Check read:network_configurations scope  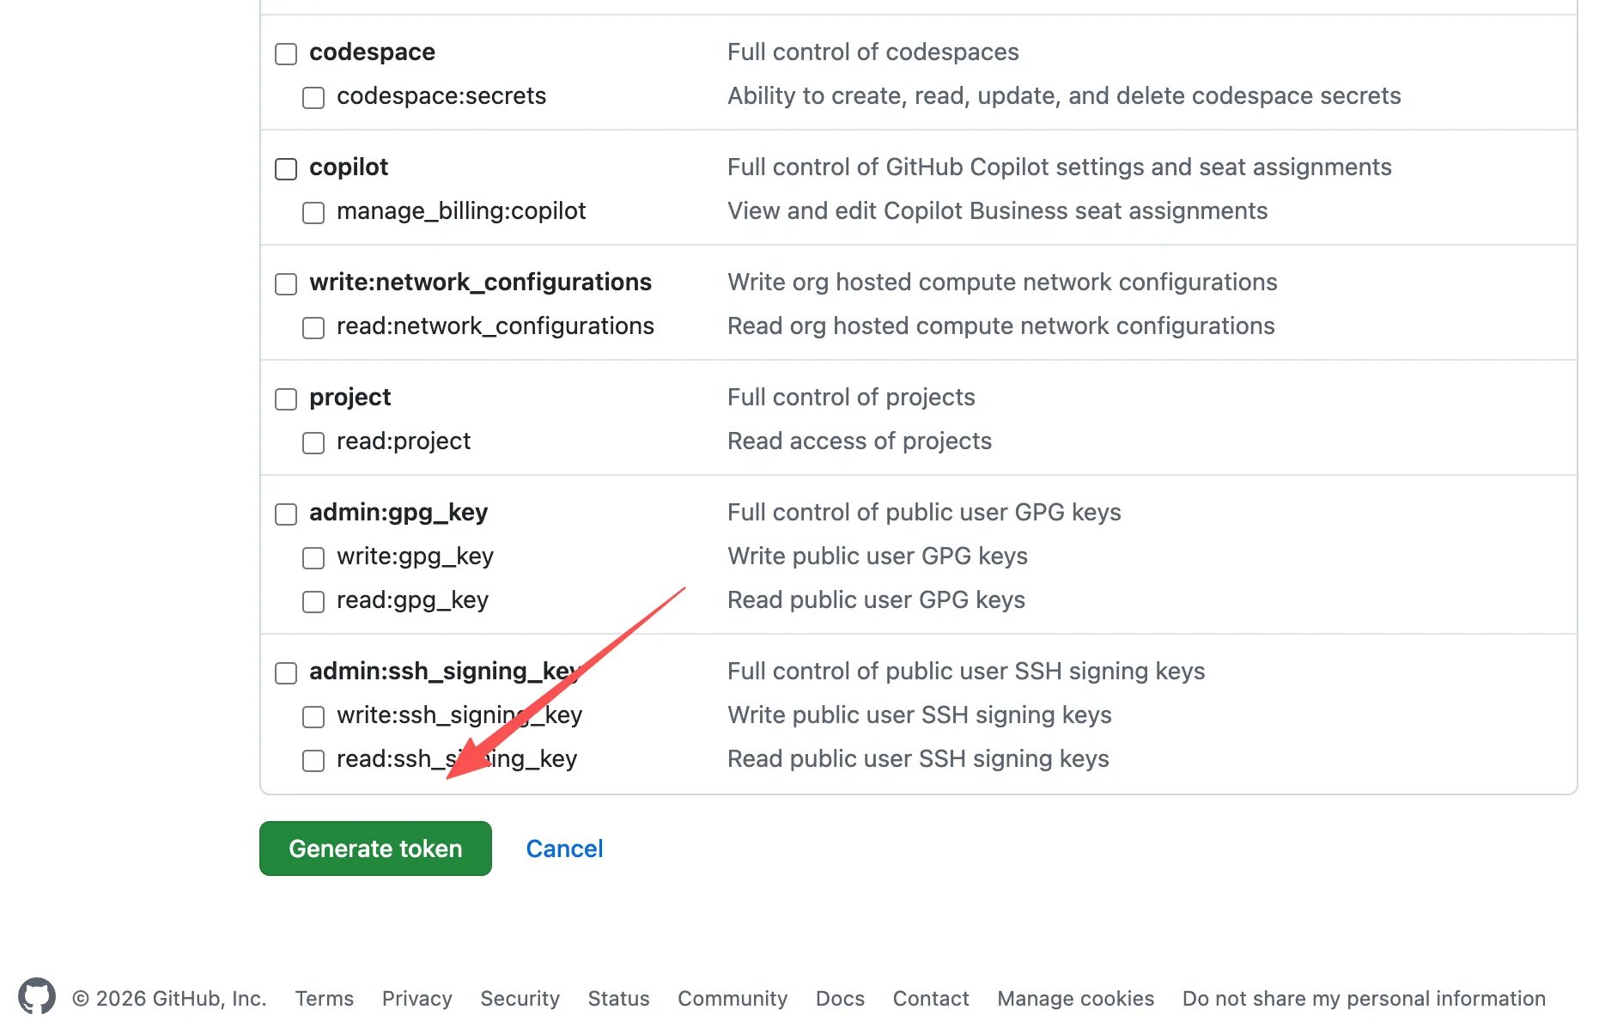313,328
